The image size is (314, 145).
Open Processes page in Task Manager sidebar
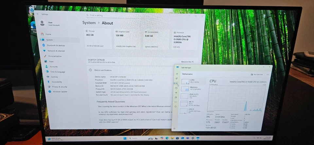177,78
